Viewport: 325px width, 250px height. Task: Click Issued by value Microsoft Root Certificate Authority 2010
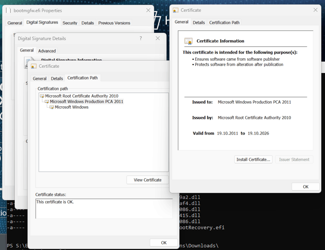tap(254, 118)
